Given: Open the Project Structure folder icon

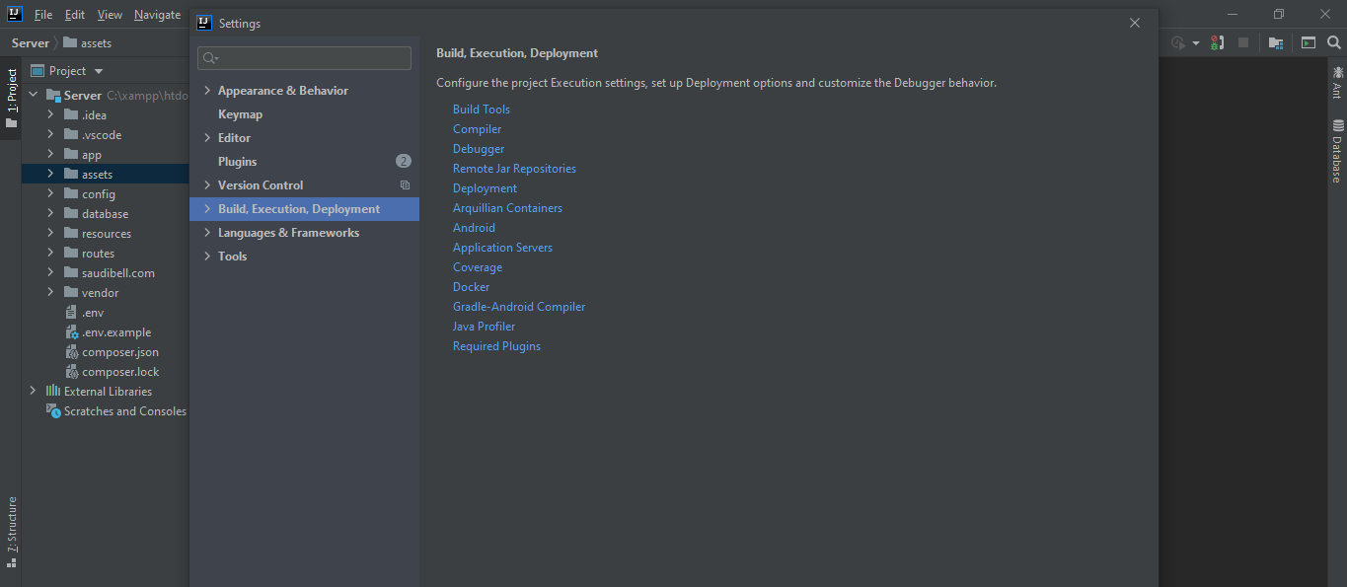Looking at the screenshot, I should (1276, 42).
